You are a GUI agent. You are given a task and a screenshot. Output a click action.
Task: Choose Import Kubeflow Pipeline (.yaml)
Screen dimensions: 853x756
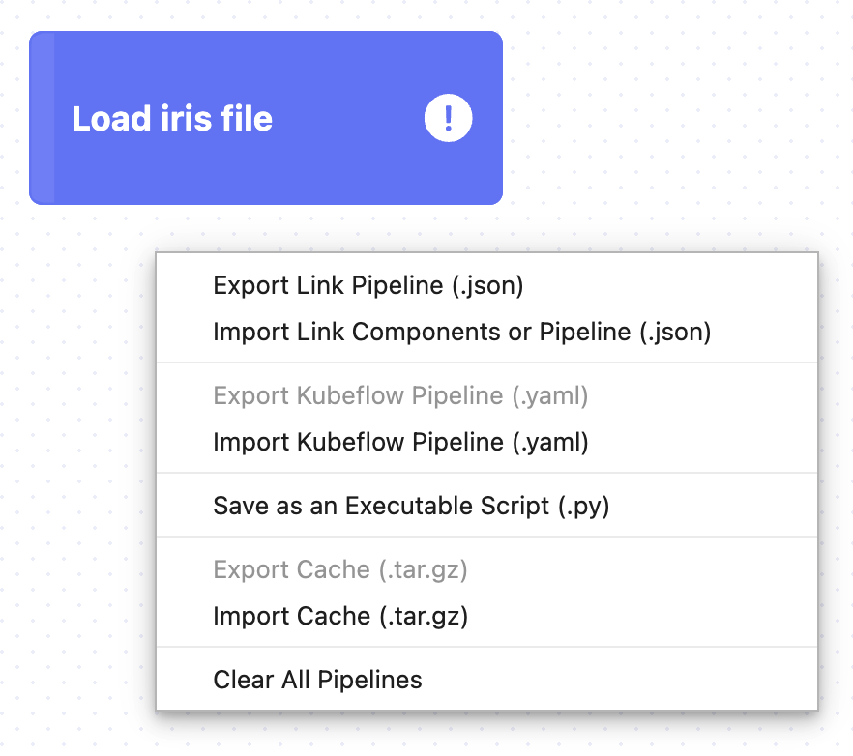(x=400, y=443)
